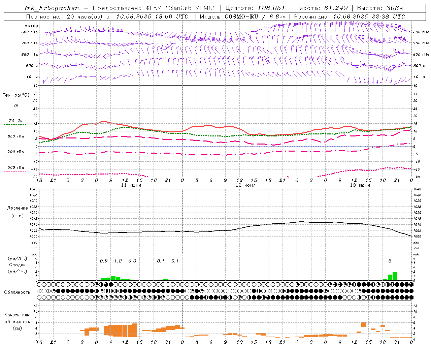The image size is (431, 345).
Task: Click the solid line sample under 2м legend
Action: (15, 109)
